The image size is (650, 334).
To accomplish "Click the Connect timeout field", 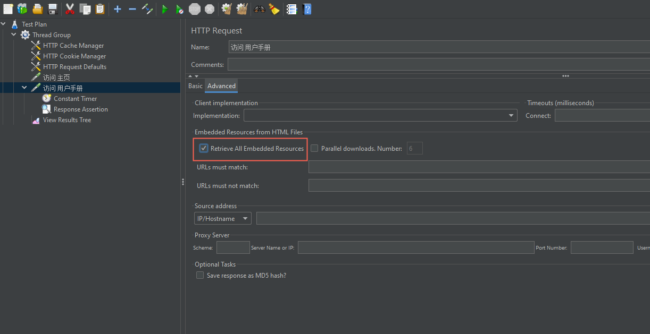I will [x=602, y=116].
